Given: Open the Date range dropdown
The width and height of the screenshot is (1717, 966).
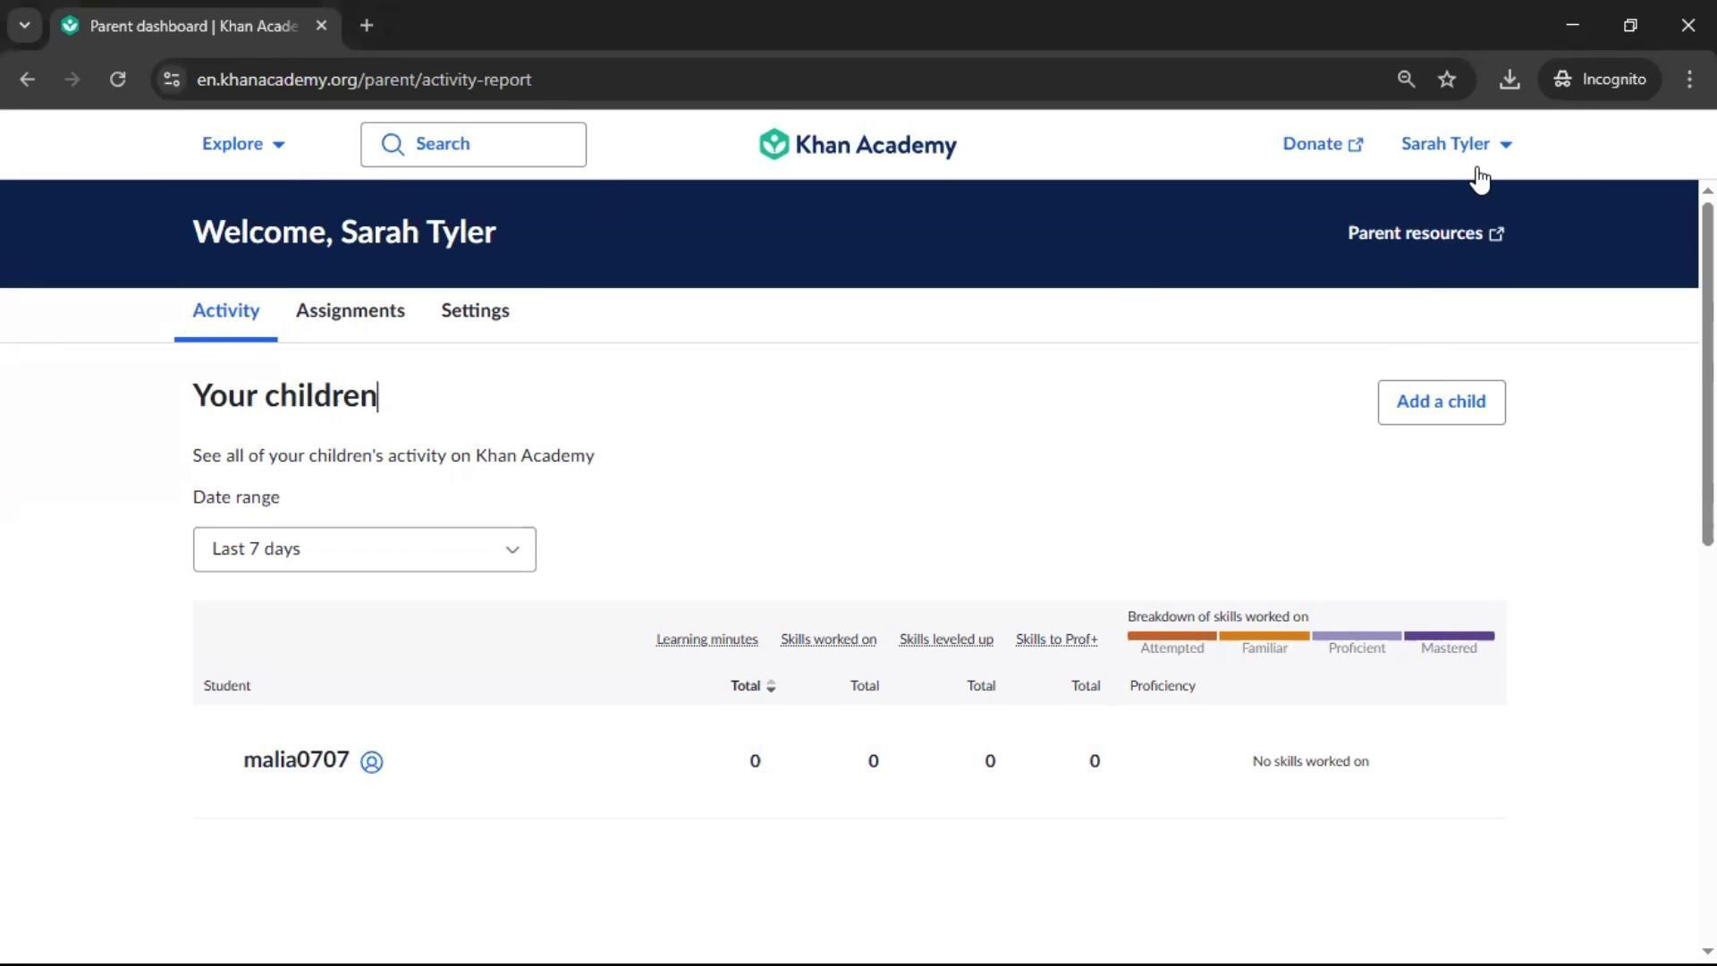Looking at the screenshot, I should (364, 549).
